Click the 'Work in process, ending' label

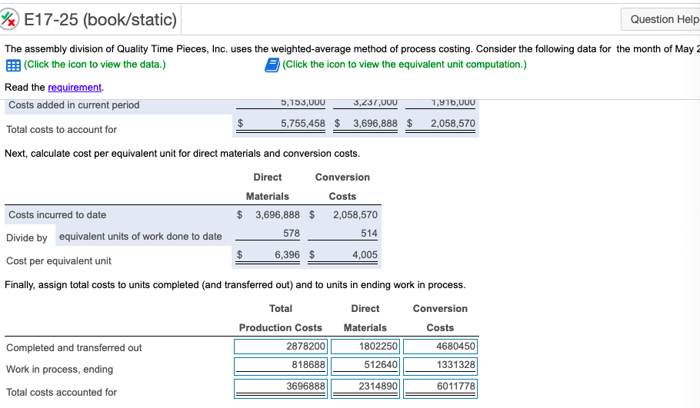coord(59,370)
